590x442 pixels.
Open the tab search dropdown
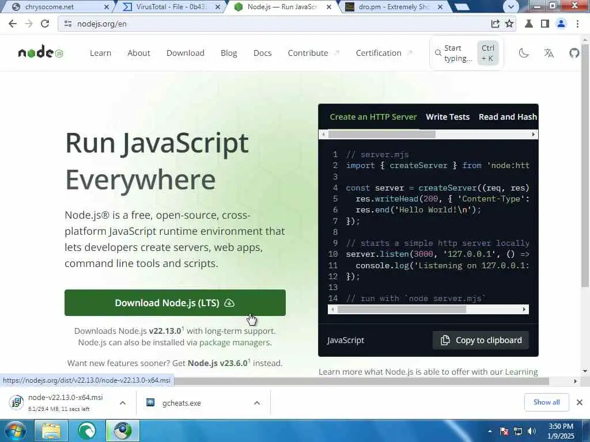pyautogui.click(x=510, y=6)
